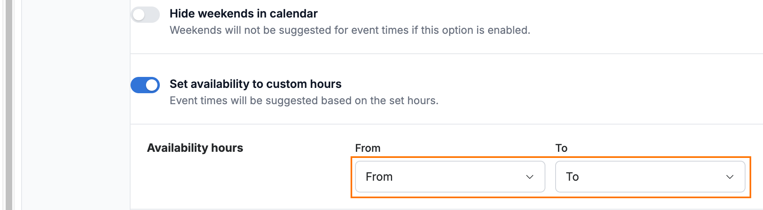Open the From availability hours dropdown
The width and height of the screenshot is (763, 210).
[450, 177]
